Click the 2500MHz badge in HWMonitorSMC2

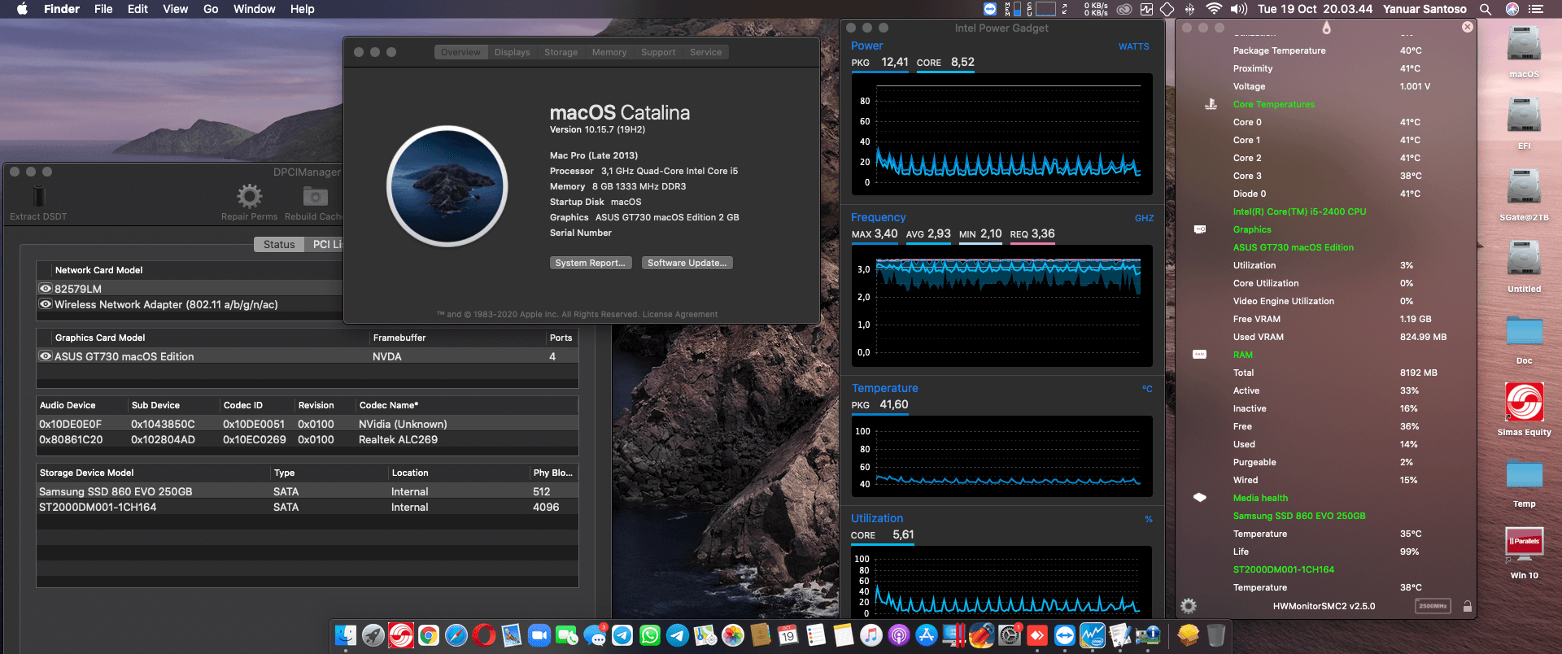1433,606
